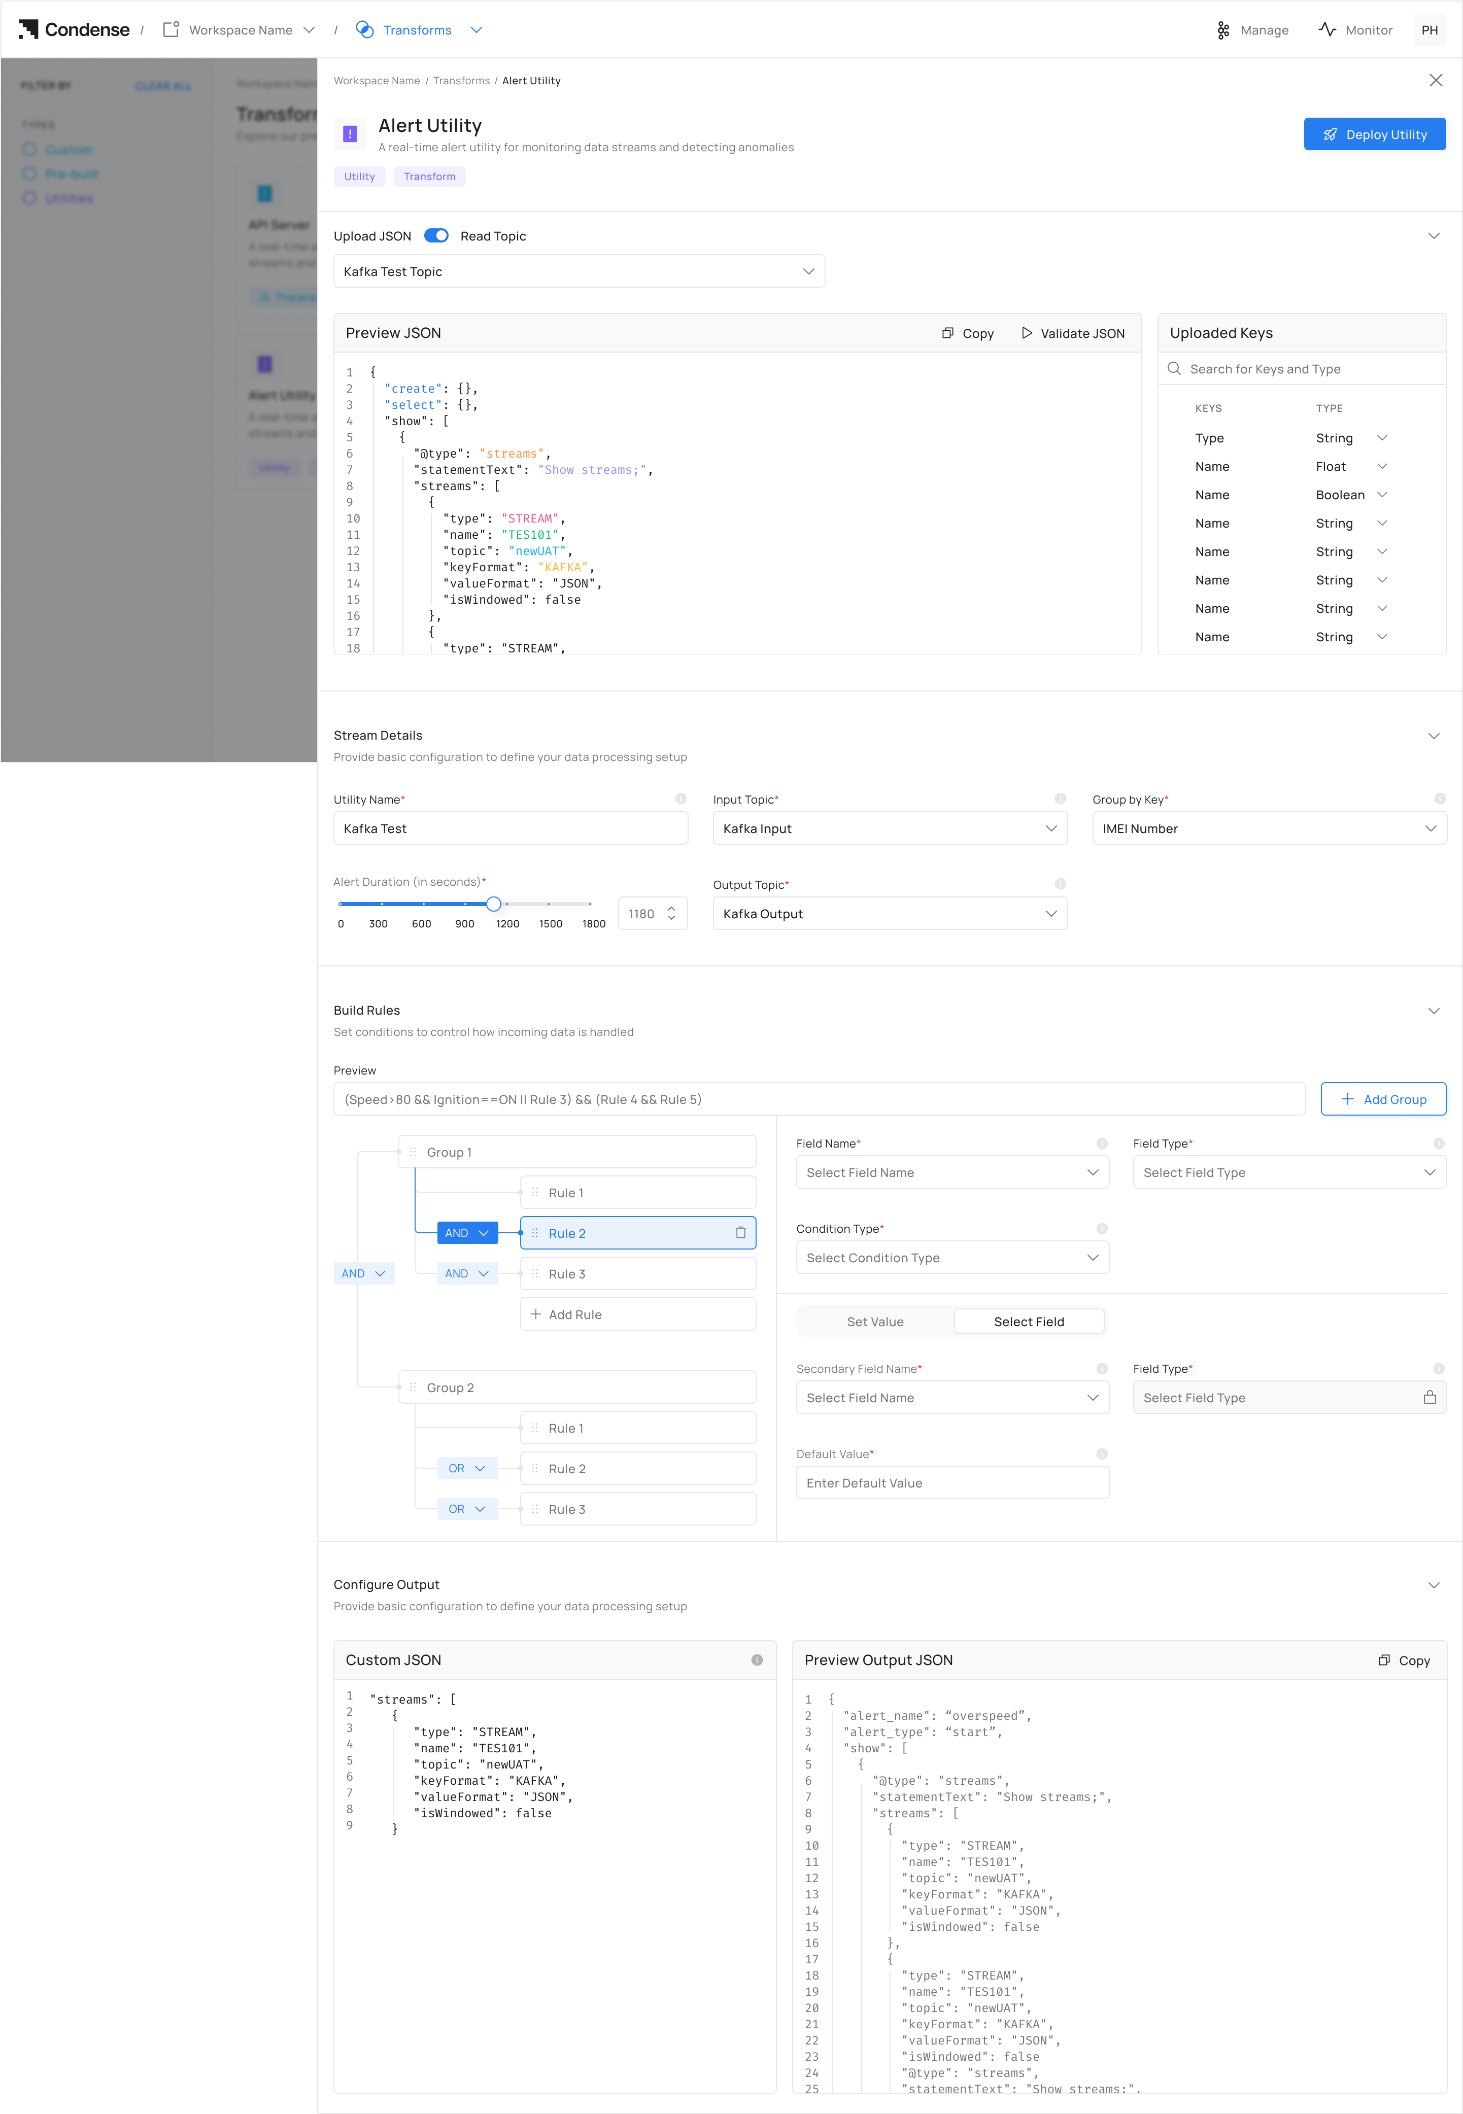Click the Add Group button
The width and height of the screenshot is (1463, 2114).
pyautogui.click(x=1382, y=1099)
